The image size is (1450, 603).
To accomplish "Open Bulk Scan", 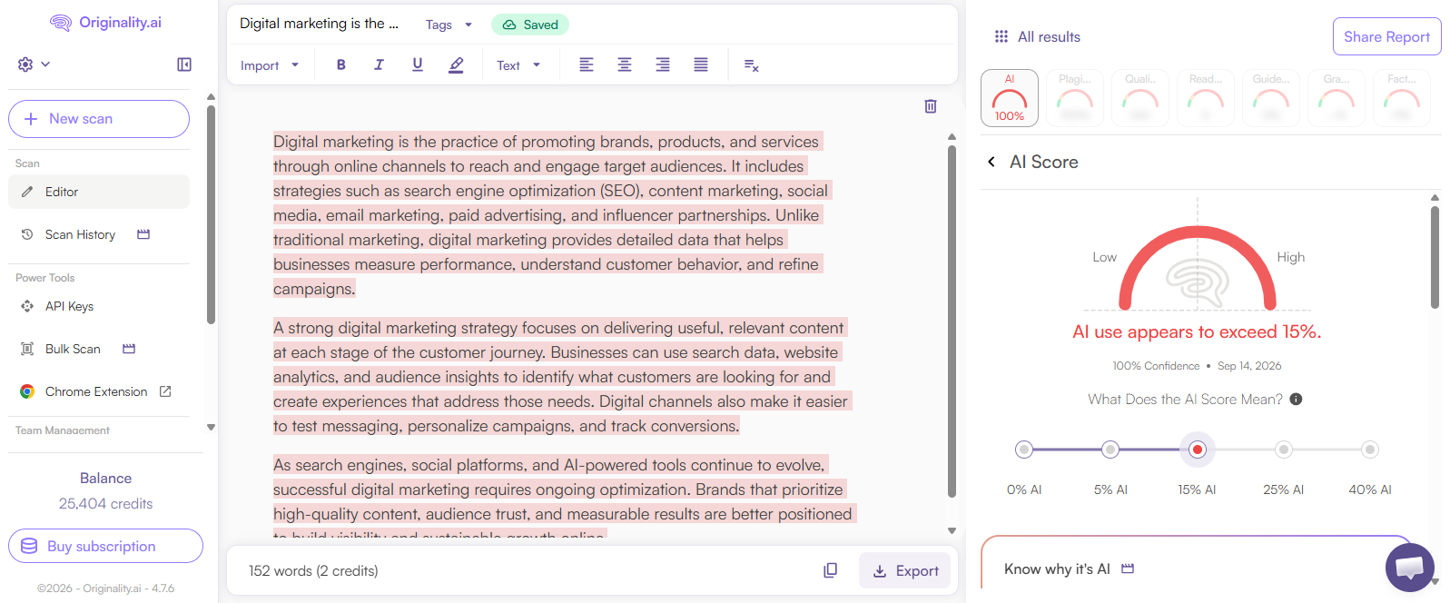I will 73,349.
